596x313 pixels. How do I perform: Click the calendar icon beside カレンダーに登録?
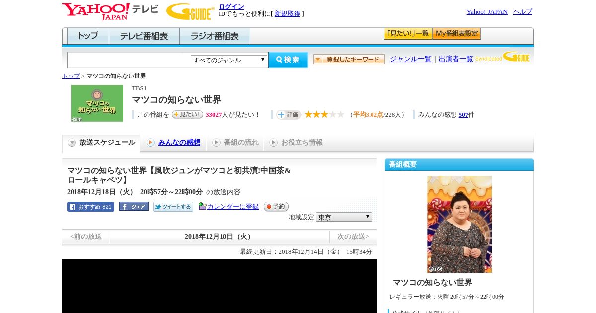(x=202, y=206)
